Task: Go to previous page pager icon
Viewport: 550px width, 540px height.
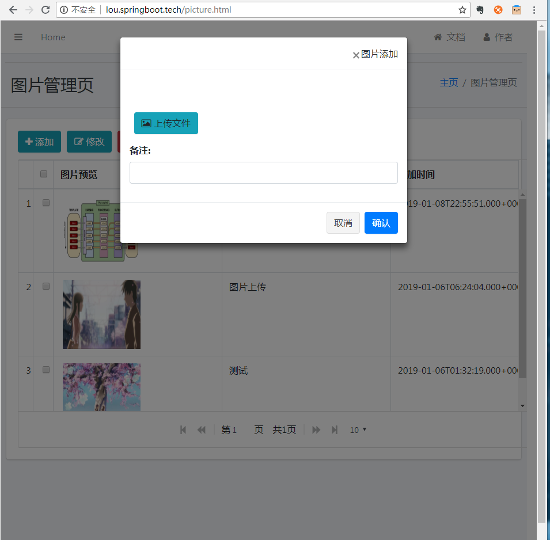Action: click(x=202, y=430)
